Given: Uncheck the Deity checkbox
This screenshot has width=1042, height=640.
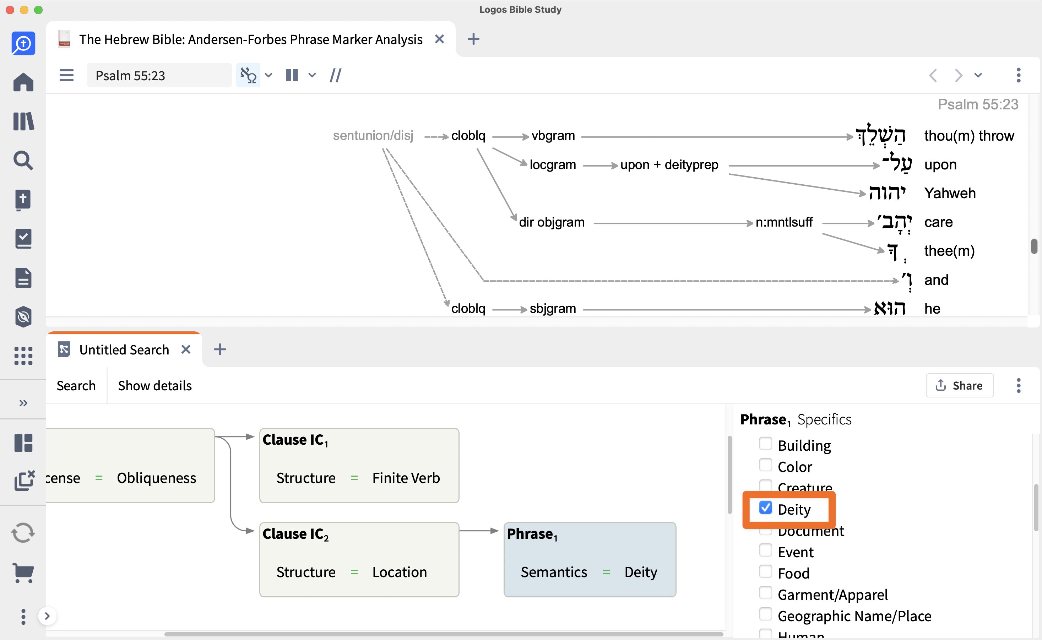Looking at the screenshot, I should (765, 508).
